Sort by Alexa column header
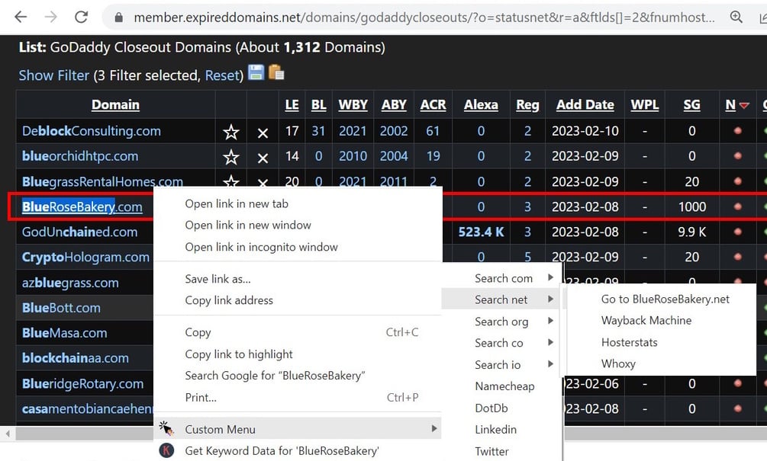Image resolution: width=767 pixels, height=461 pixels. point(481,104)
